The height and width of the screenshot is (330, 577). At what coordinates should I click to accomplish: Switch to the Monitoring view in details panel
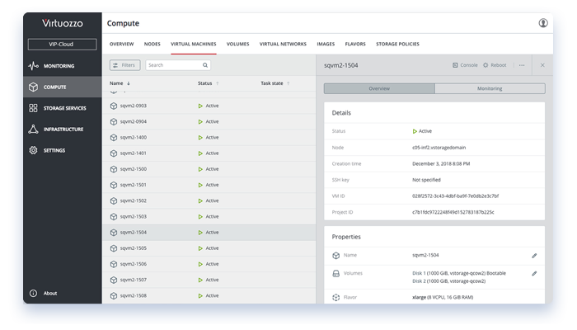tap(490, 88)
